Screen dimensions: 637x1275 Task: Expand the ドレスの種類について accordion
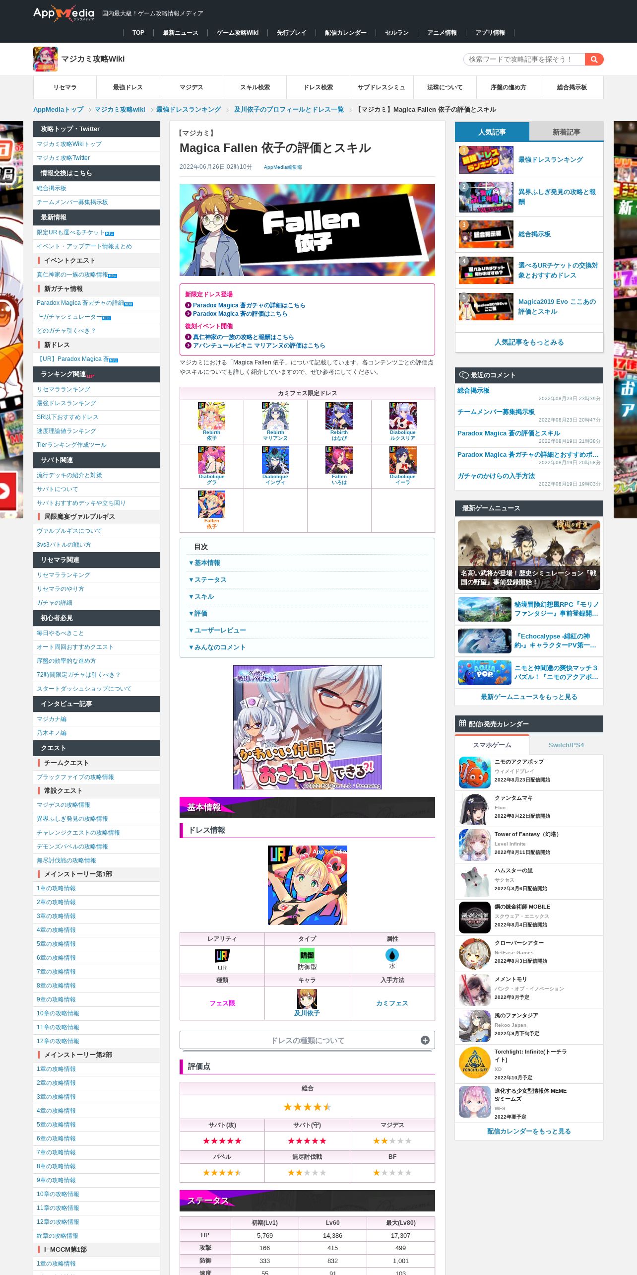pyautogui.click(x=307, y=1040)
